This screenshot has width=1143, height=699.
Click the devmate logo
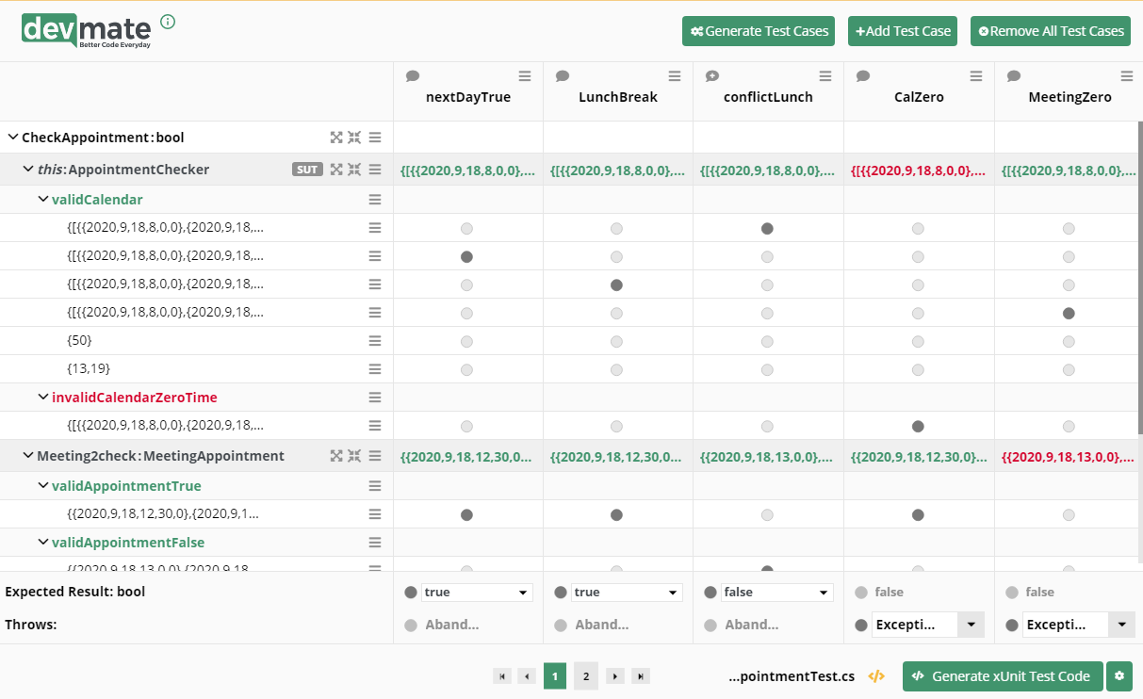[x=88, y=31]
